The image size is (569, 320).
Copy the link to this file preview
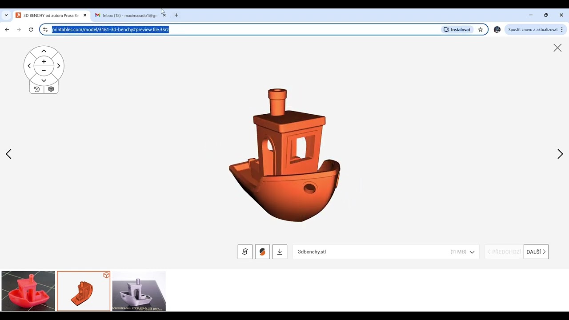click(x=245, y=252)
